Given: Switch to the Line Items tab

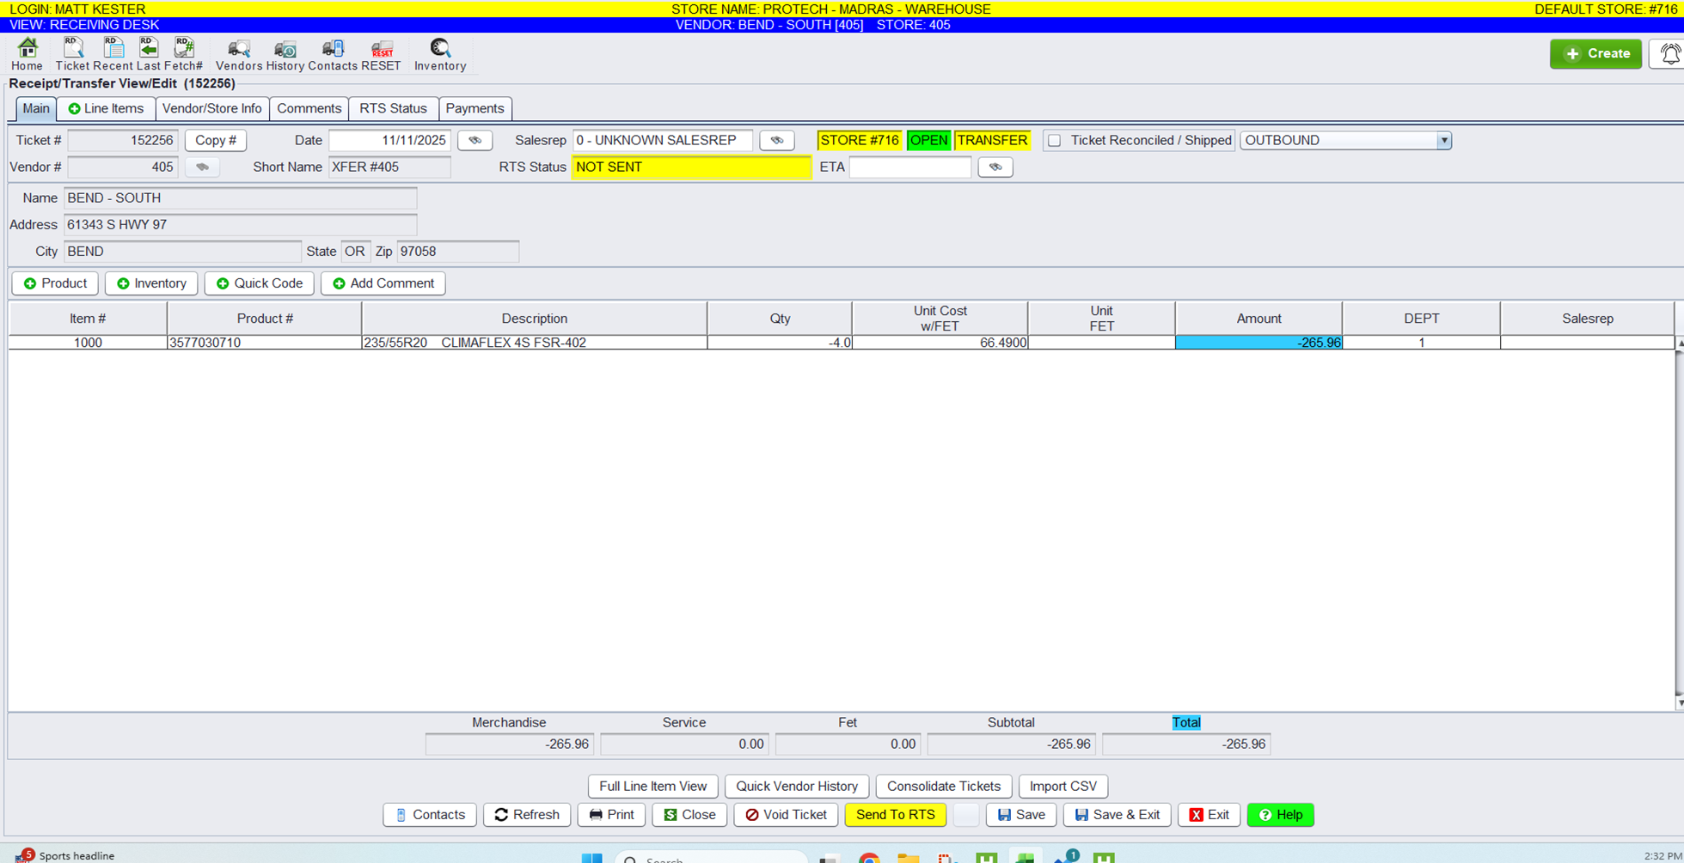Looking at the screenshot, I should pos(106,109).
